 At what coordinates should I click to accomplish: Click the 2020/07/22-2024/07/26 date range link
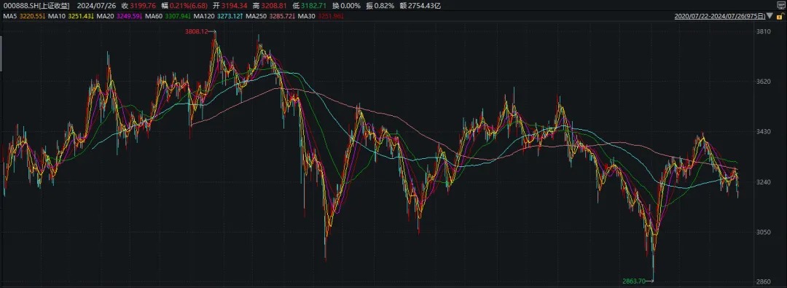(x=720, y=17)
